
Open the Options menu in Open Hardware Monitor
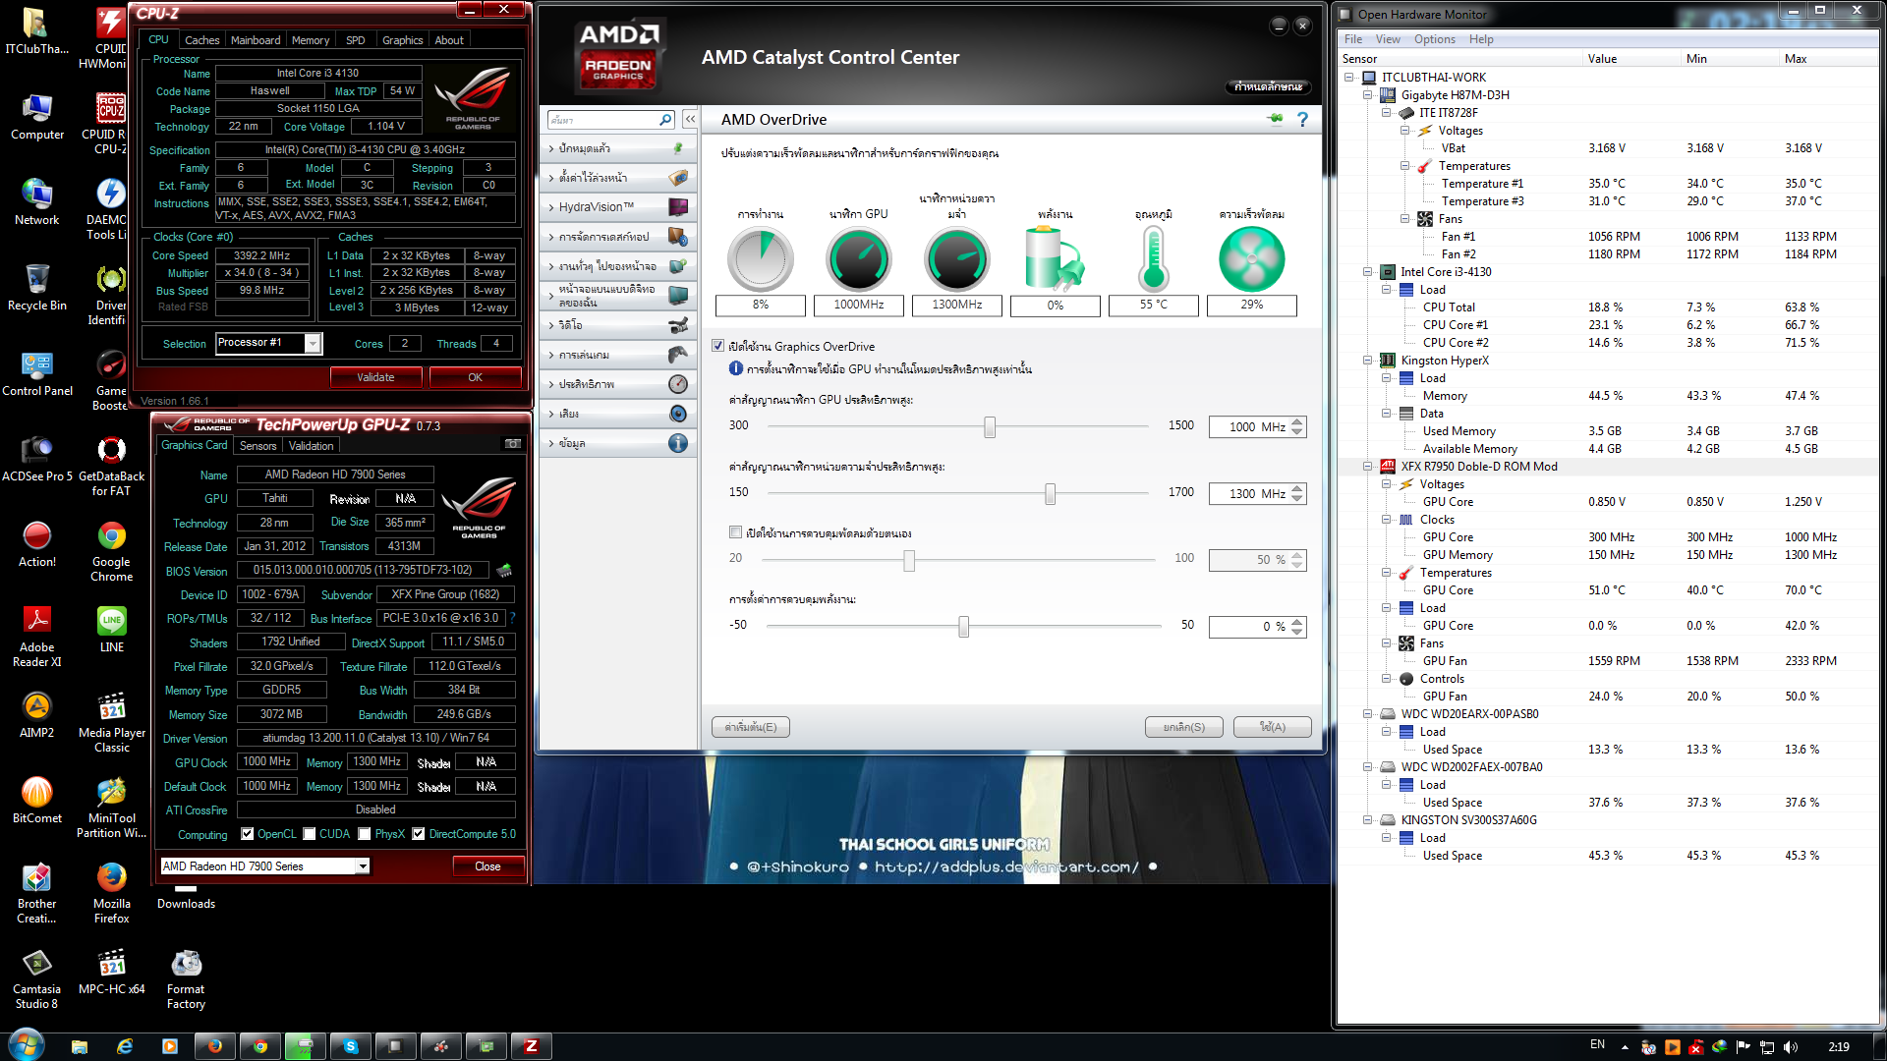pos(1434,39)
